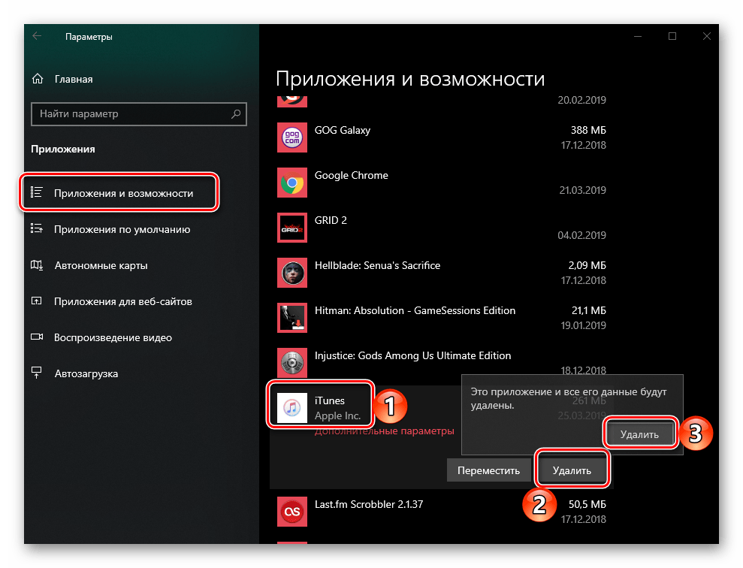Open Приложения для веб-сайтов section

pos(123,301)
